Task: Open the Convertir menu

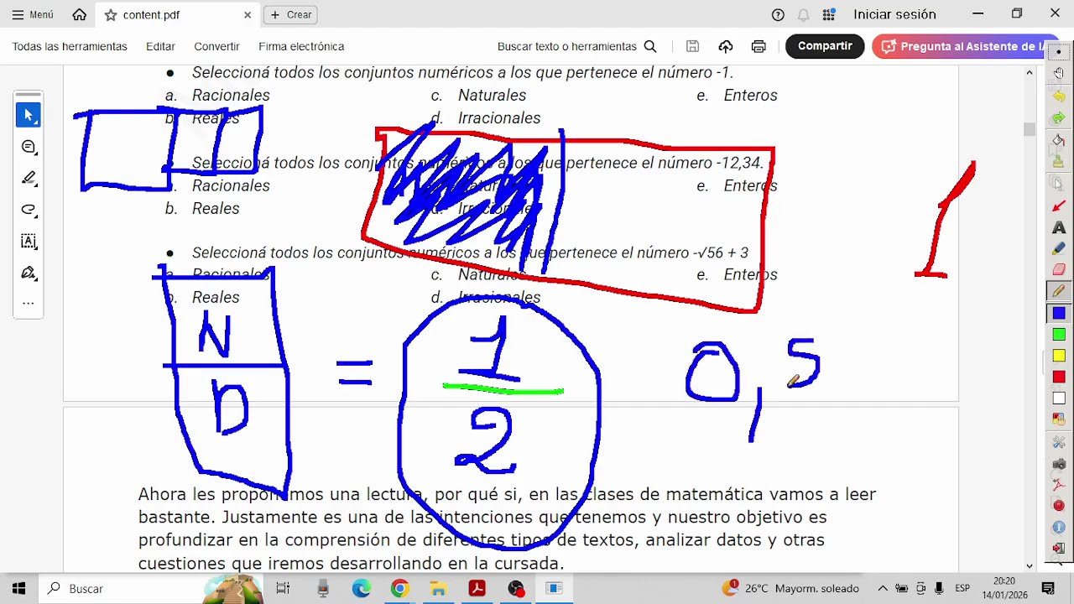Action: [216, 46]
